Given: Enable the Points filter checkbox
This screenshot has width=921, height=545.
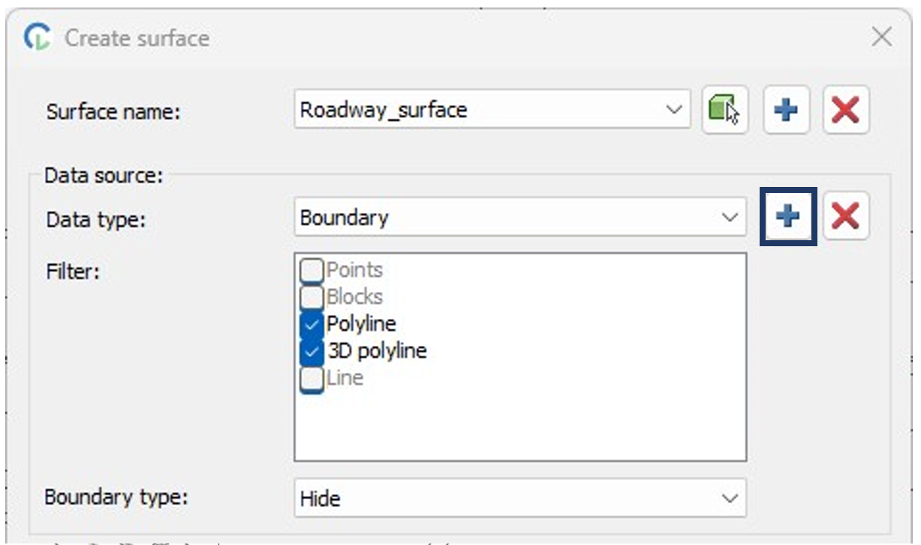Looking at the screenshot, I should click(312, 270).
